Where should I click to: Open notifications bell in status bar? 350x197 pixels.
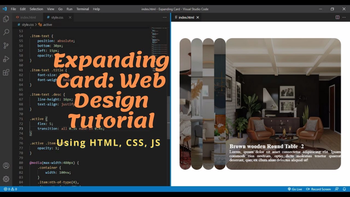344,189
